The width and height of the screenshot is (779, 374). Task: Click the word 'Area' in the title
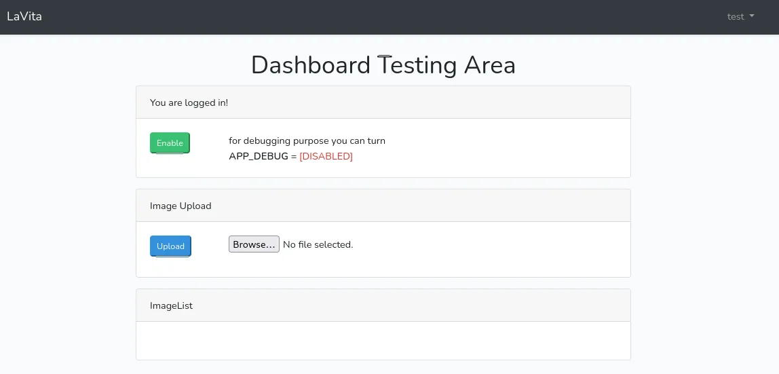point(490,65)
